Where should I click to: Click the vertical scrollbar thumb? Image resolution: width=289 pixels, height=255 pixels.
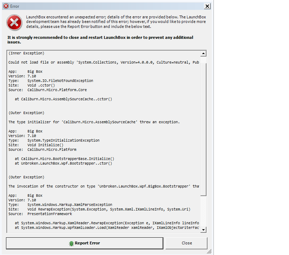coord(203,130)
